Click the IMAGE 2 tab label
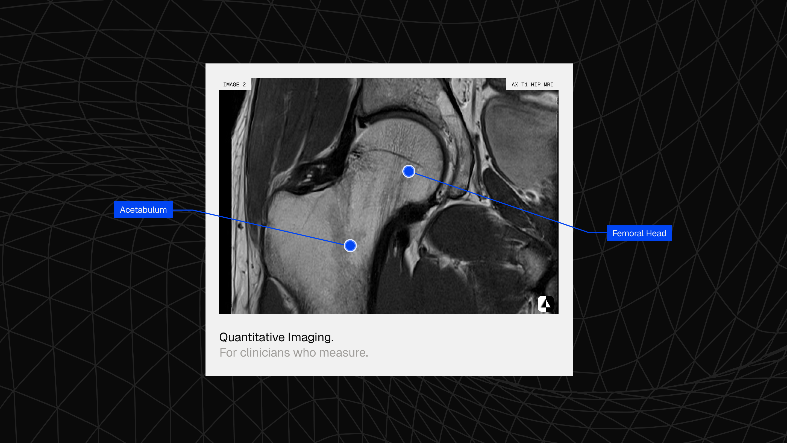787x443 pixels. [234, 84]
